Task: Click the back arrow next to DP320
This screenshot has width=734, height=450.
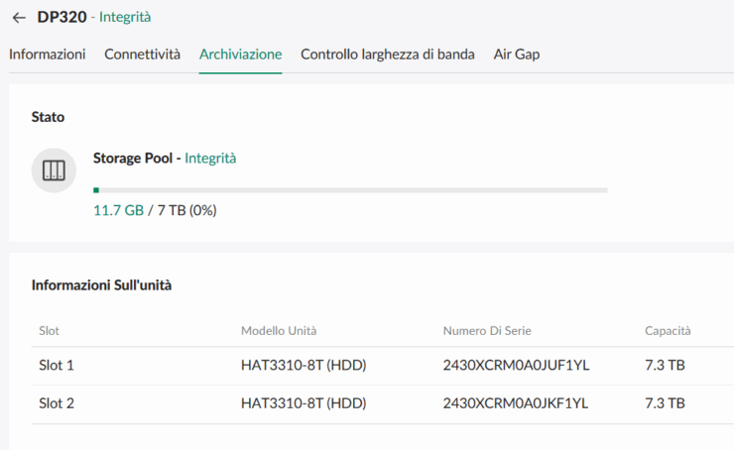Action: (19, 18)
